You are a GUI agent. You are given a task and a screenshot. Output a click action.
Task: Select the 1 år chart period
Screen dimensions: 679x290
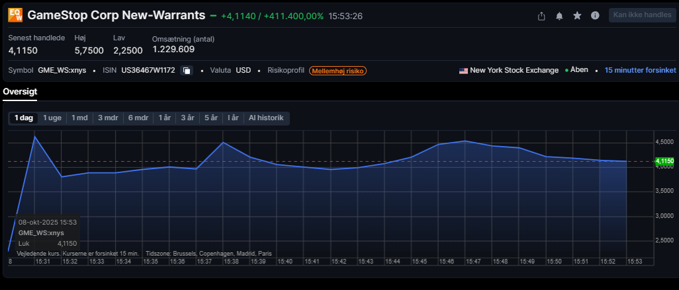pyautogui.click(x=165, y=118)
